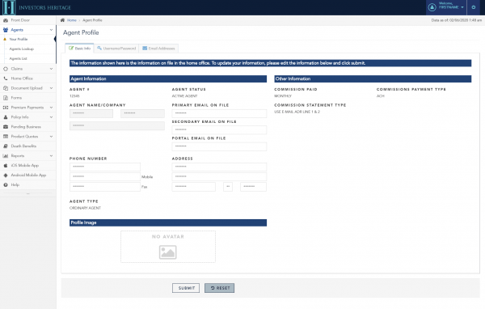Image resolution: width=485 pixels, height=309 pixels.
Task: Click the Pending Business briefcase icon
Action: pos(6,127)
